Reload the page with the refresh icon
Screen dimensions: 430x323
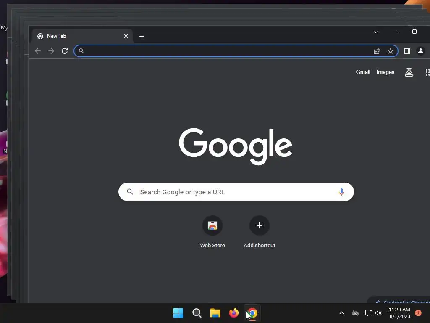[x=65, y=51]
